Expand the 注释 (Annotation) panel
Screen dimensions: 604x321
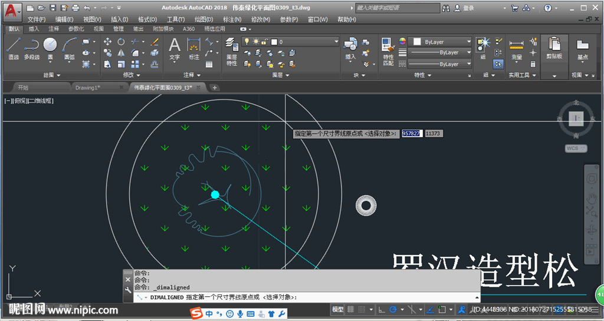(x=192, y=75)
